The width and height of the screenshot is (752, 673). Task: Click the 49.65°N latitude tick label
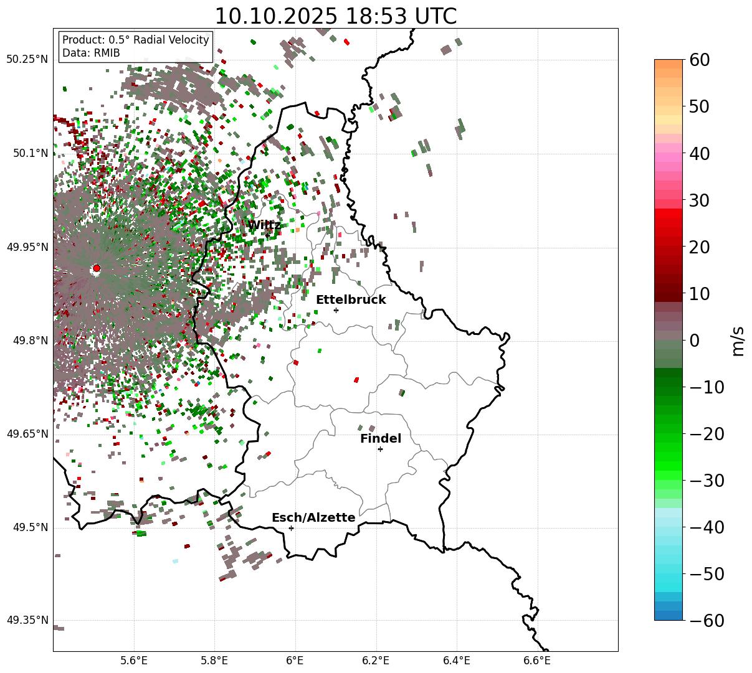(x=27, y=434)
